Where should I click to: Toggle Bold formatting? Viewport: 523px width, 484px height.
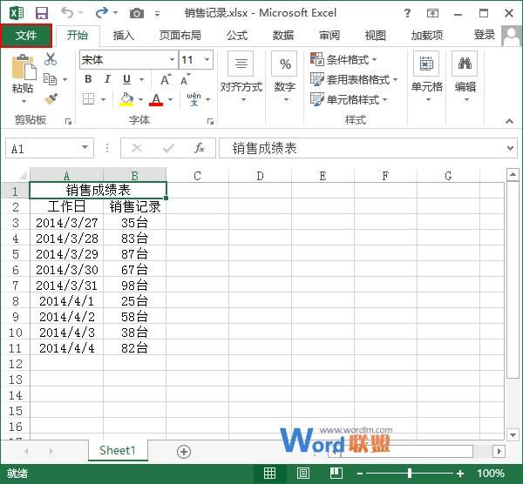(x=88, y=79)
